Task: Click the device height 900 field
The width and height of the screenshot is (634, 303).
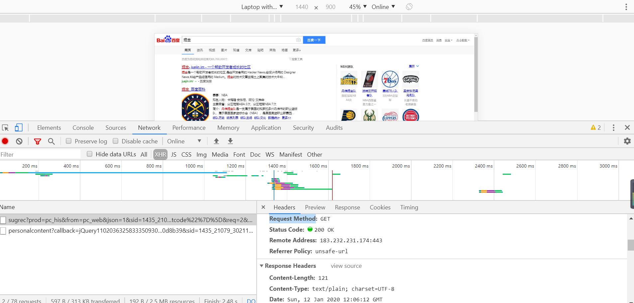Action: tap(330, 7)
